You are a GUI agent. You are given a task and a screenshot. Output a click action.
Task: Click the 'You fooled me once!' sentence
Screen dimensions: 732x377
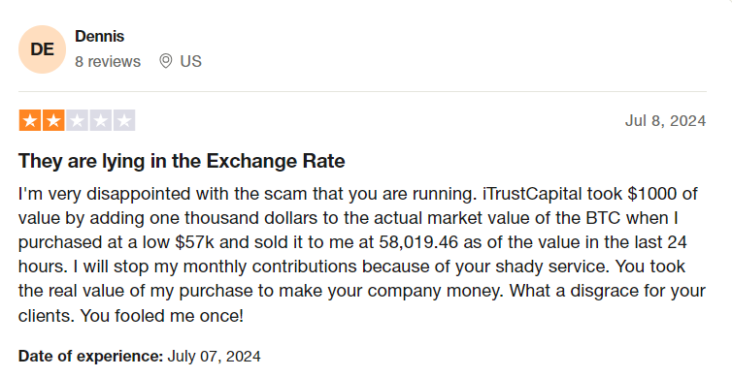162,316
